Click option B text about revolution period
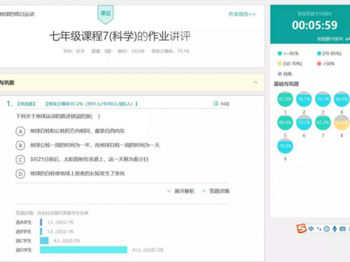350x262 pixels. coord(94,145)
